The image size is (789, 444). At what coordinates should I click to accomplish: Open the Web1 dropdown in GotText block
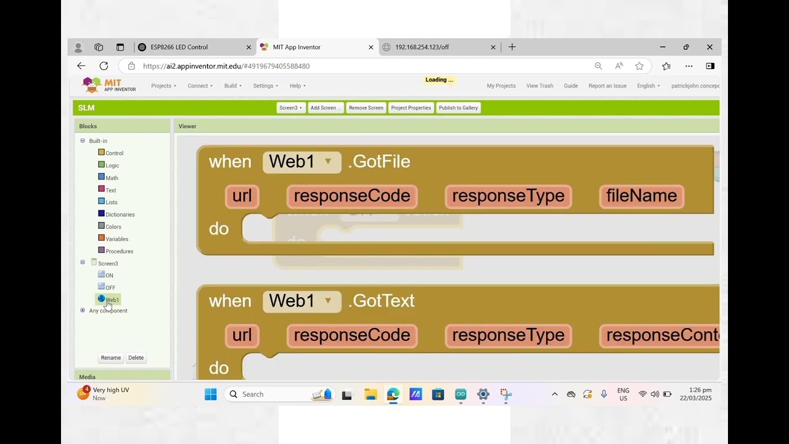(301, 302)
